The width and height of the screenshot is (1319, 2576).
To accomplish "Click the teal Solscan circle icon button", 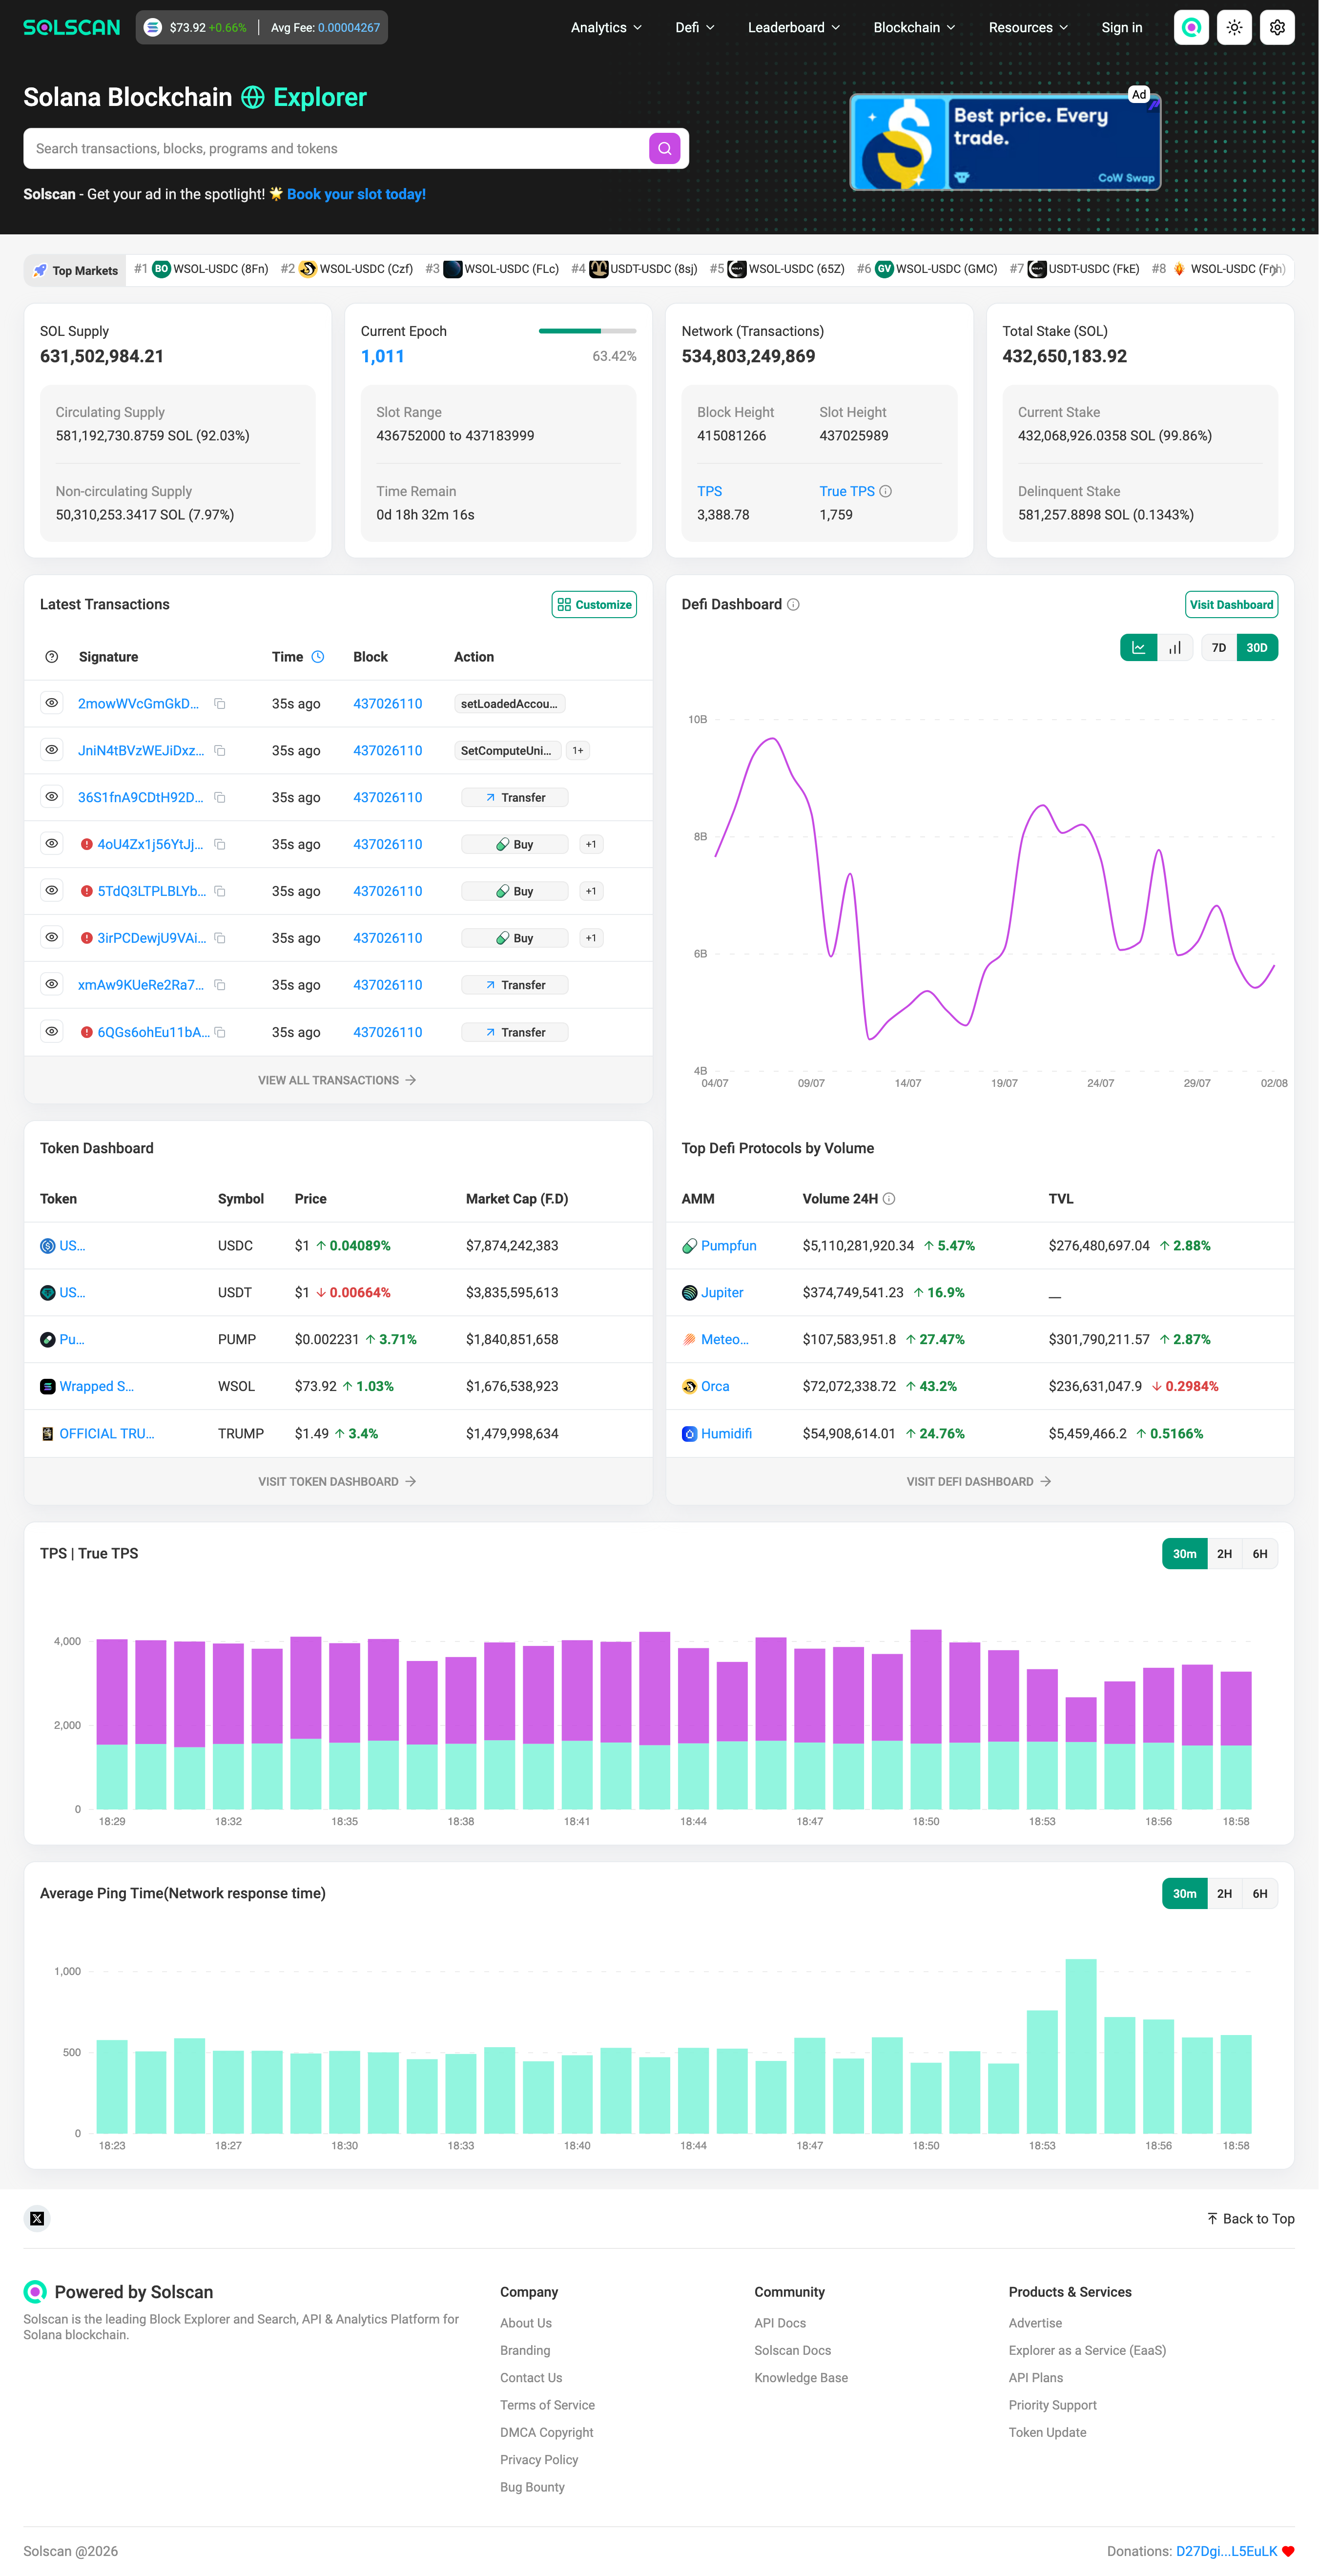I will (x=1192, y=28).
